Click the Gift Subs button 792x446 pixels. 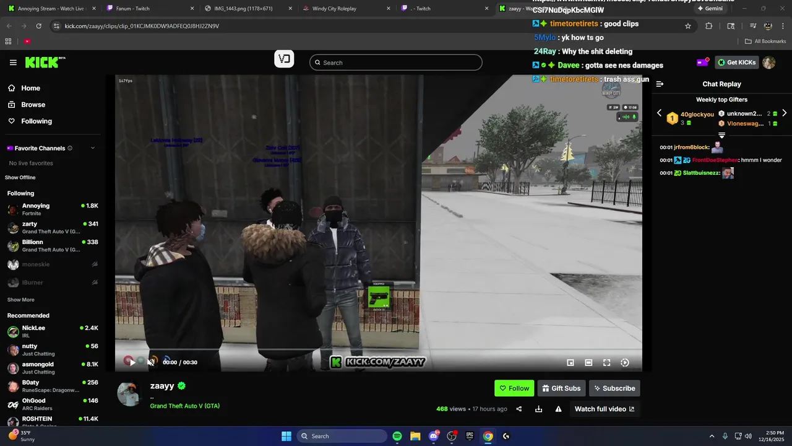[x=561, y=388]
